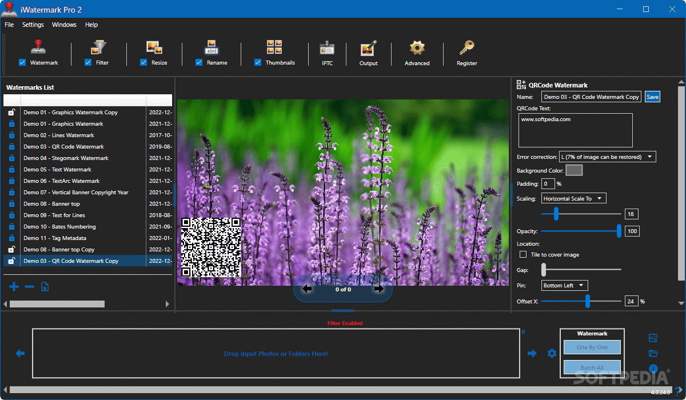686x400 pixels.
Task: Click the image edit icon at bottom right
Action: [x=653, y=338]
